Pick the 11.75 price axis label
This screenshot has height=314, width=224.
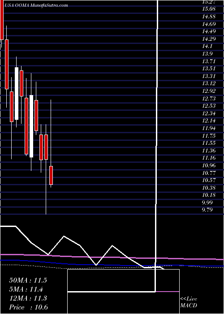pos(209,136)
